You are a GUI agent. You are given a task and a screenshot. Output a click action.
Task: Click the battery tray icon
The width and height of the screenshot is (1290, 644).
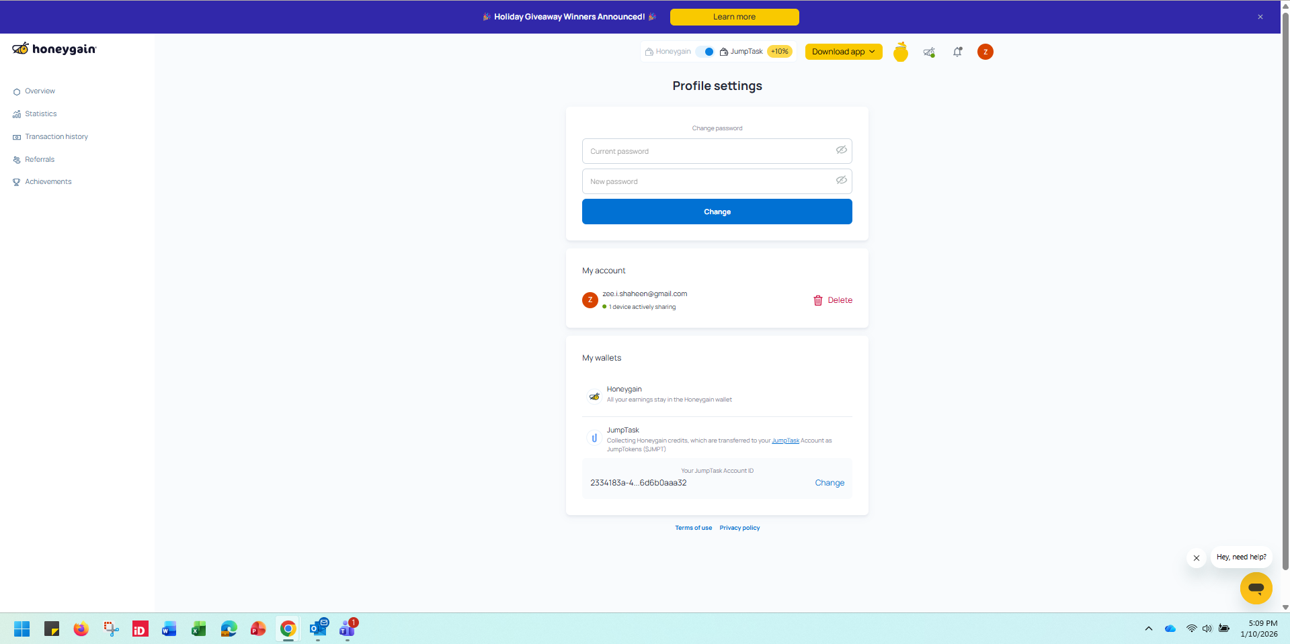[1224, 629]
